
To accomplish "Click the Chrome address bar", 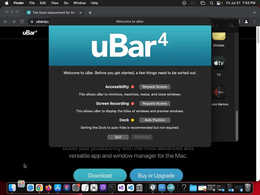I will pos(39,22).
